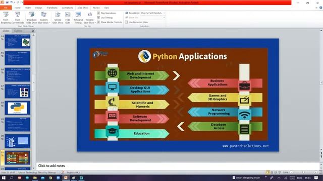Viewport: 323px width, 181px height.
Task: Open Record Slide Show dropdown
Action: coord(90,18)
